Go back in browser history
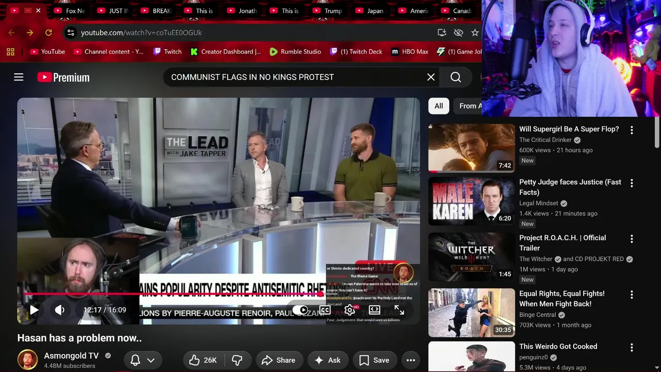661x372 pixels. (11, 33)
